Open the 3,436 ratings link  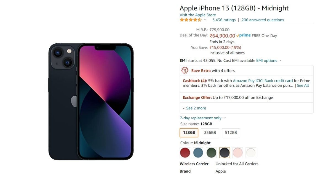pyautogui.click(x=224, y=20)
